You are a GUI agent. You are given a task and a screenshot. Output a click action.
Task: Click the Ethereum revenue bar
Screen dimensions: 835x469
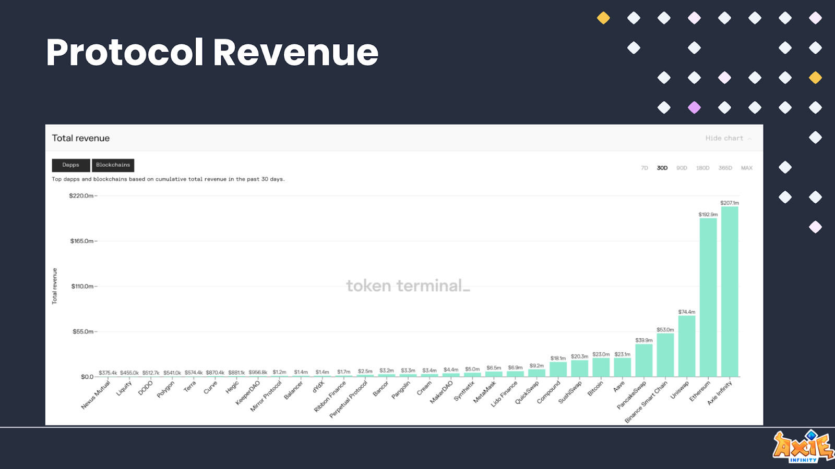[708, 298]
